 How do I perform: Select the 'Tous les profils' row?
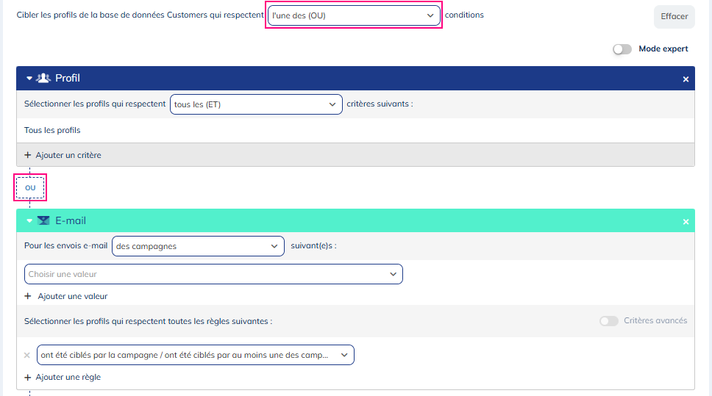pyautogui.click(x=53, y=130)
